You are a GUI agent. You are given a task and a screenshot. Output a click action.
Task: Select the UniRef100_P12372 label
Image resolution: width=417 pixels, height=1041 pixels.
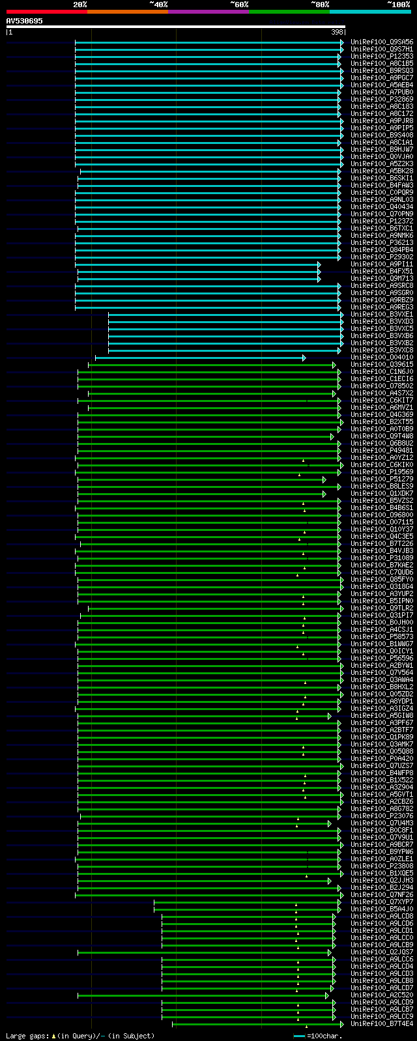coord(382,221)
